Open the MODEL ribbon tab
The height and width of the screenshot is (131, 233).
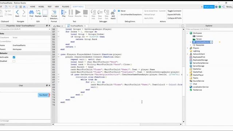[41, 7]
